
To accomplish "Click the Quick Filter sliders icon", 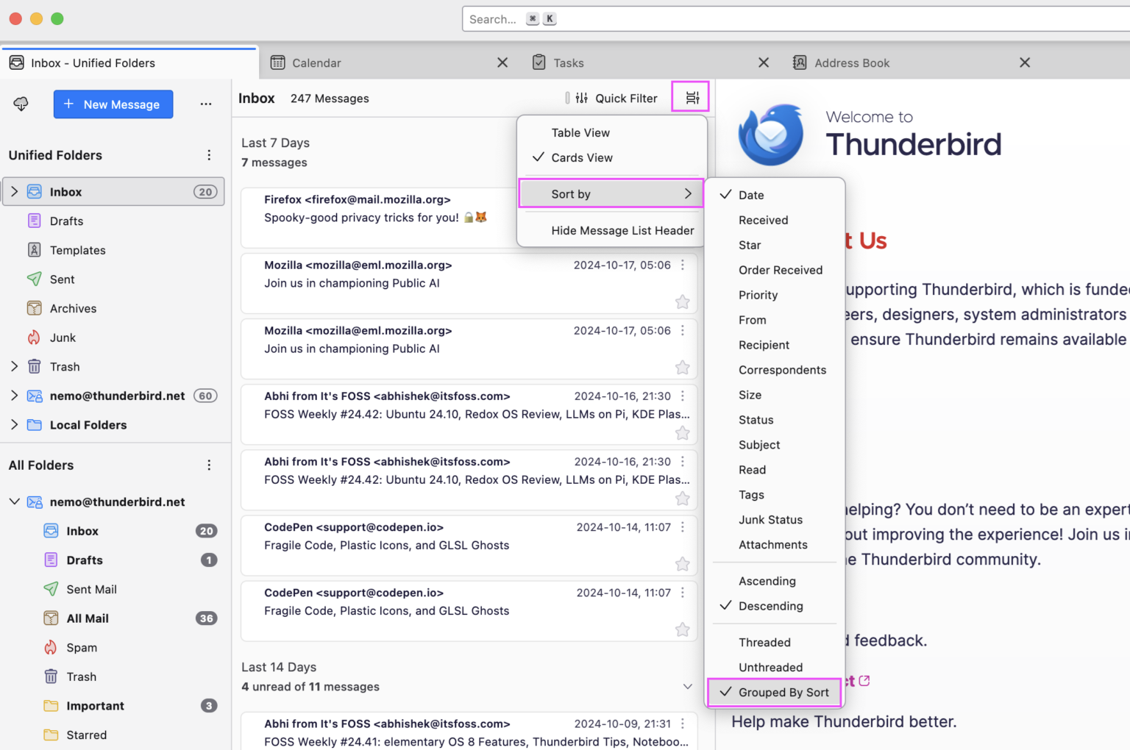I will [582, 99].
